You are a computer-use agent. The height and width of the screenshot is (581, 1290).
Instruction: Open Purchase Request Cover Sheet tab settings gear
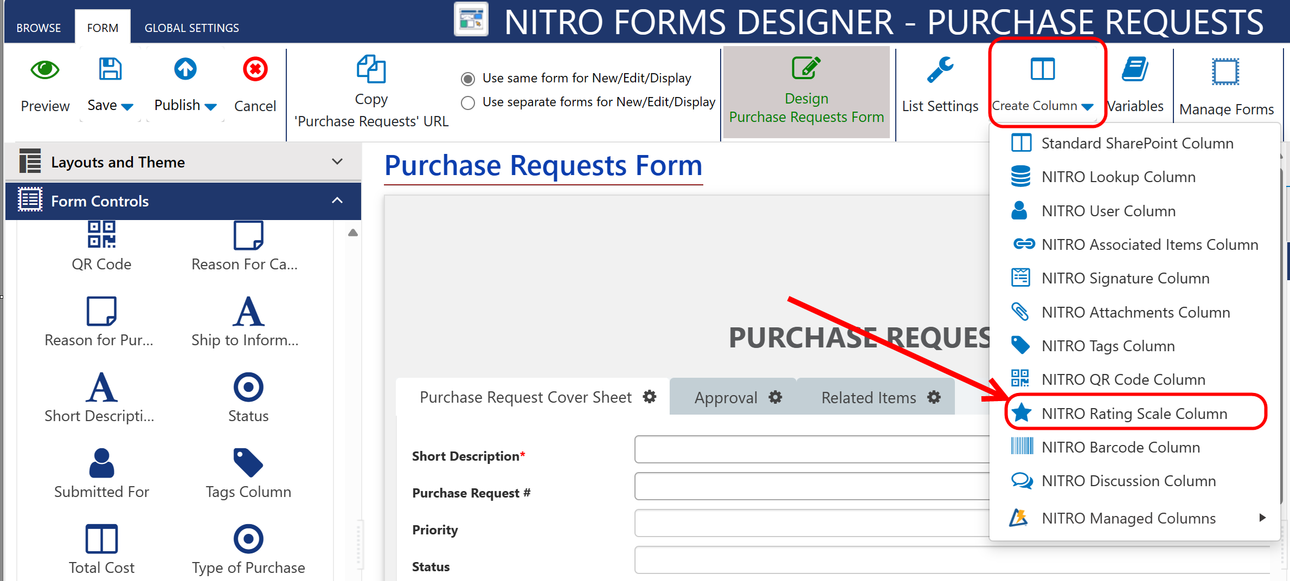[650, 397]
